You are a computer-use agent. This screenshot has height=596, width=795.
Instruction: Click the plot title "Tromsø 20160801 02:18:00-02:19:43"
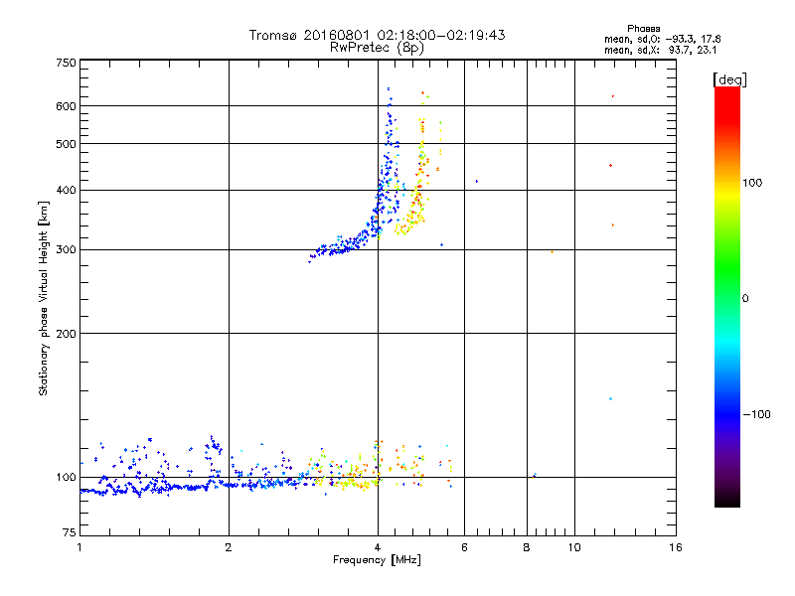tap(377, 35)
